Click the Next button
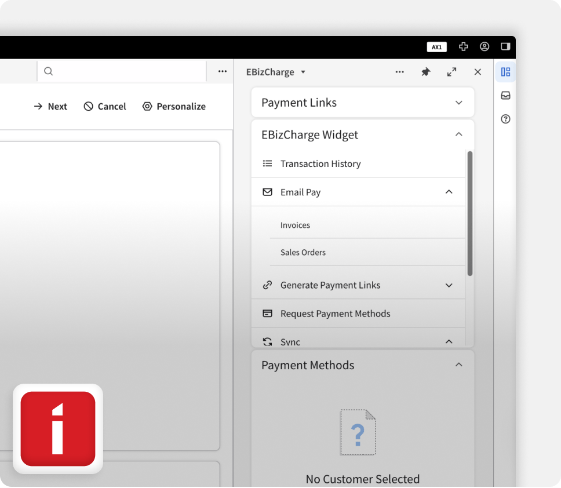561x488 pixels. pyautogui.click(x=50, y=106)
